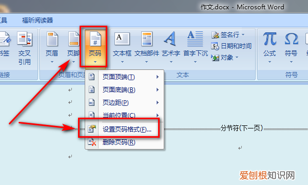Click the Bottom of Page (页面底端) menu icon
Viewport: 308px width, 185px height.
click(91, 89)
